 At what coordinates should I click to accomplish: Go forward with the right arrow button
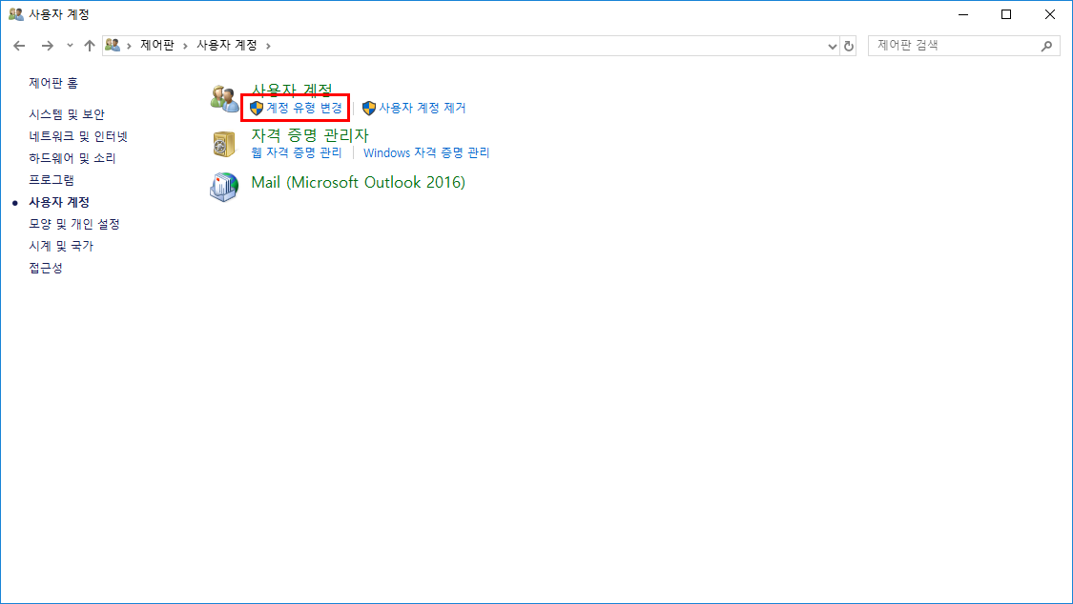point(48,46)
